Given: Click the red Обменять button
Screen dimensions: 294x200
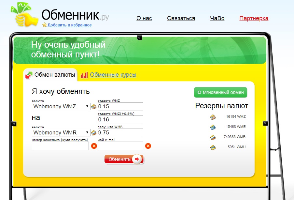Looking at the screenshot, I should click(124, 159).
